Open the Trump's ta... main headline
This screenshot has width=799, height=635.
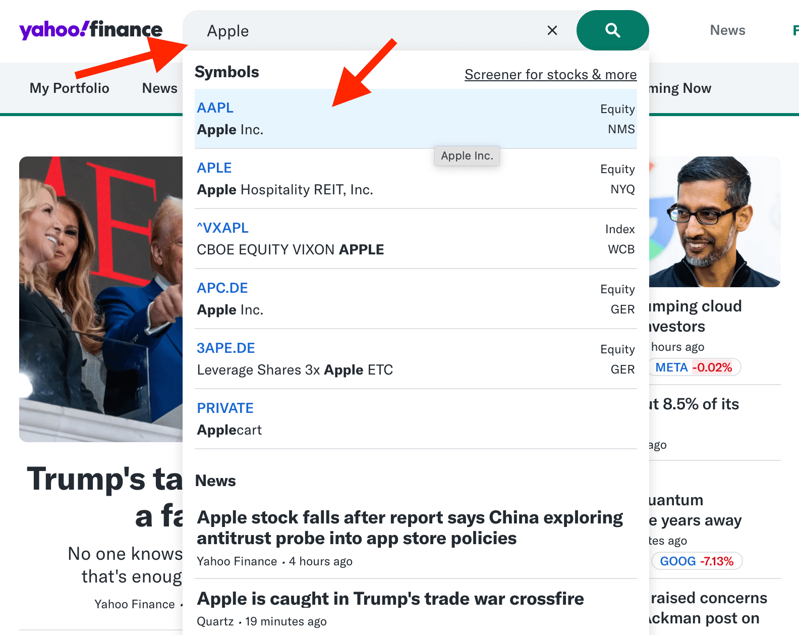click(104, 498)
